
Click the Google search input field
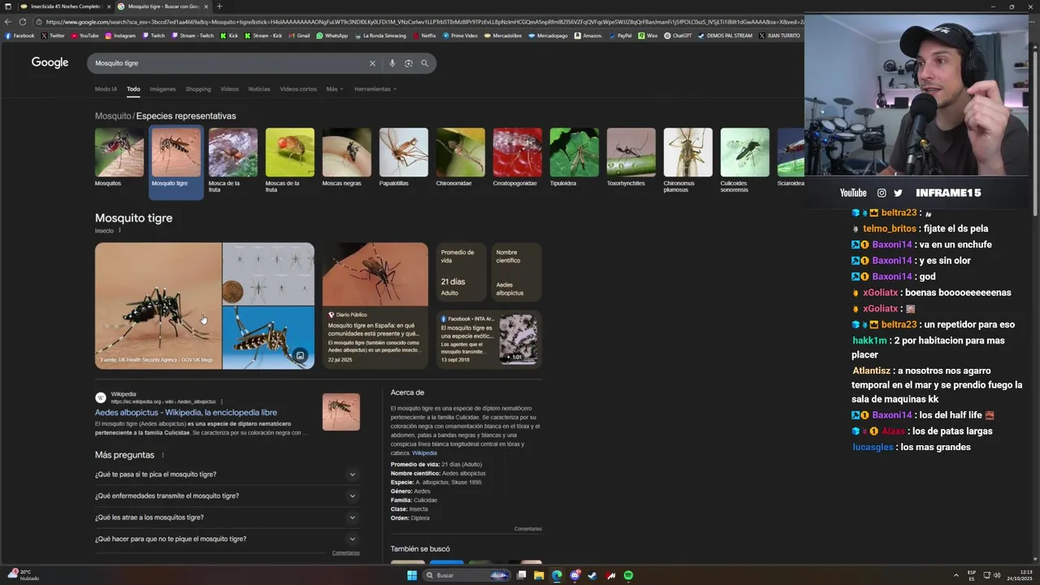pyautogui.click(x=227, y=63)
